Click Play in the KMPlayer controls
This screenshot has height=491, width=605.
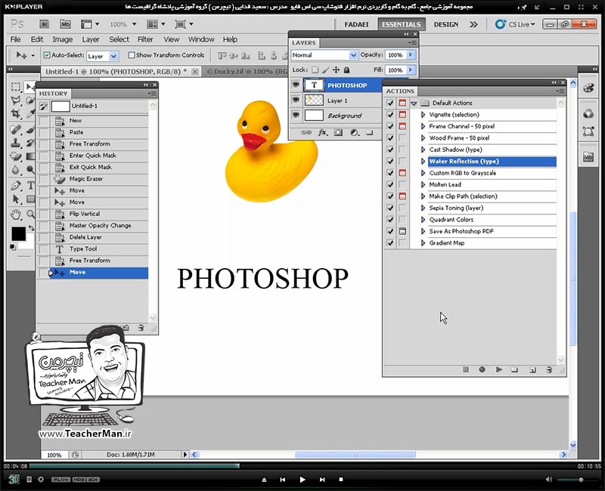point(302,480)
